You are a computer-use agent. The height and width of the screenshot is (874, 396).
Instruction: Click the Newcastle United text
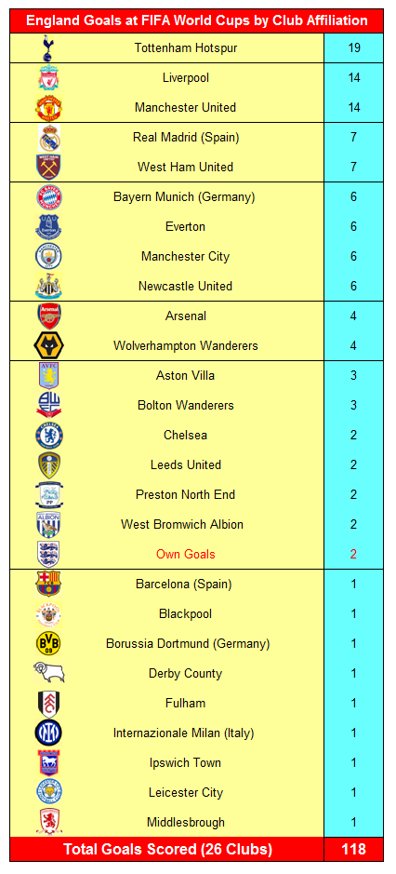[186, 287]
